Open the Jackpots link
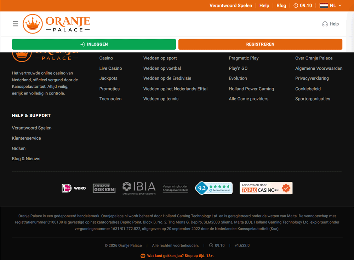Image resolution: width=354 pixels, height=260 pixels. click(108, 78)
